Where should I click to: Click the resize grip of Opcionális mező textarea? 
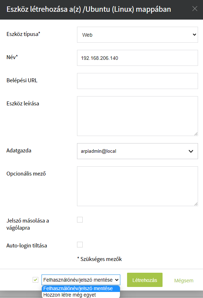196,204
